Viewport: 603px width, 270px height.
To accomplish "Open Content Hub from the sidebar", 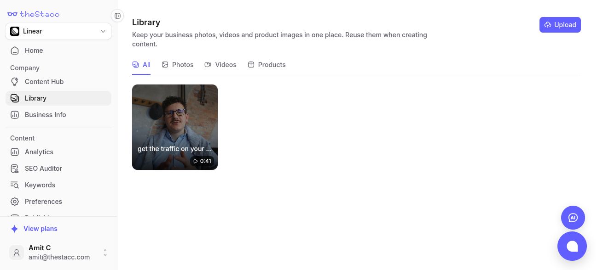I will tap(58, 82).
